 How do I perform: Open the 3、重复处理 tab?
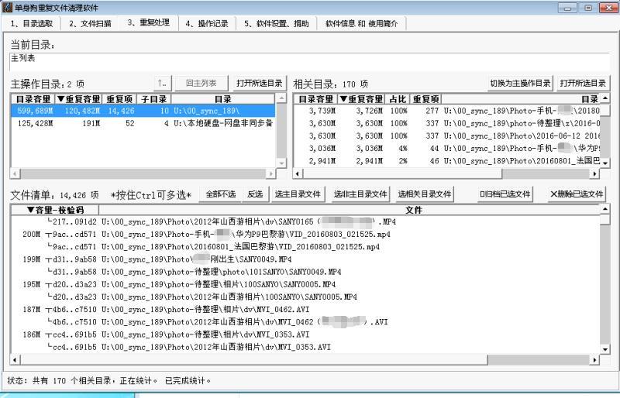(149, 22)
